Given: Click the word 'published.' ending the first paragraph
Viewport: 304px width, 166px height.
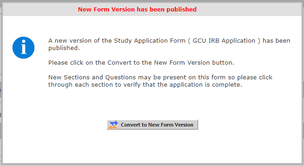Looking at the screenshot, I should [64, 48].
